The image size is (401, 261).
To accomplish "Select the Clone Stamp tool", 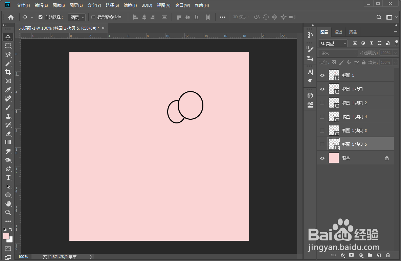I will pos(8,116).
